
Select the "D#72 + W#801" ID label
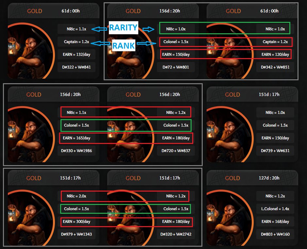(x=176, y=67)
